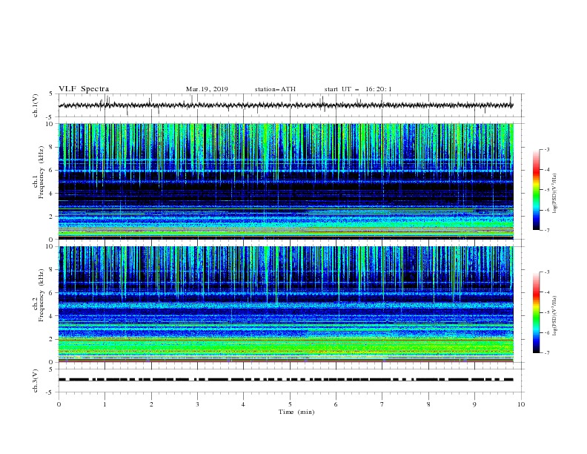The image size is (587, 454).
Task: Click the time axis tick label '2'
Action: pyautogui.click(x=151, y=404)
